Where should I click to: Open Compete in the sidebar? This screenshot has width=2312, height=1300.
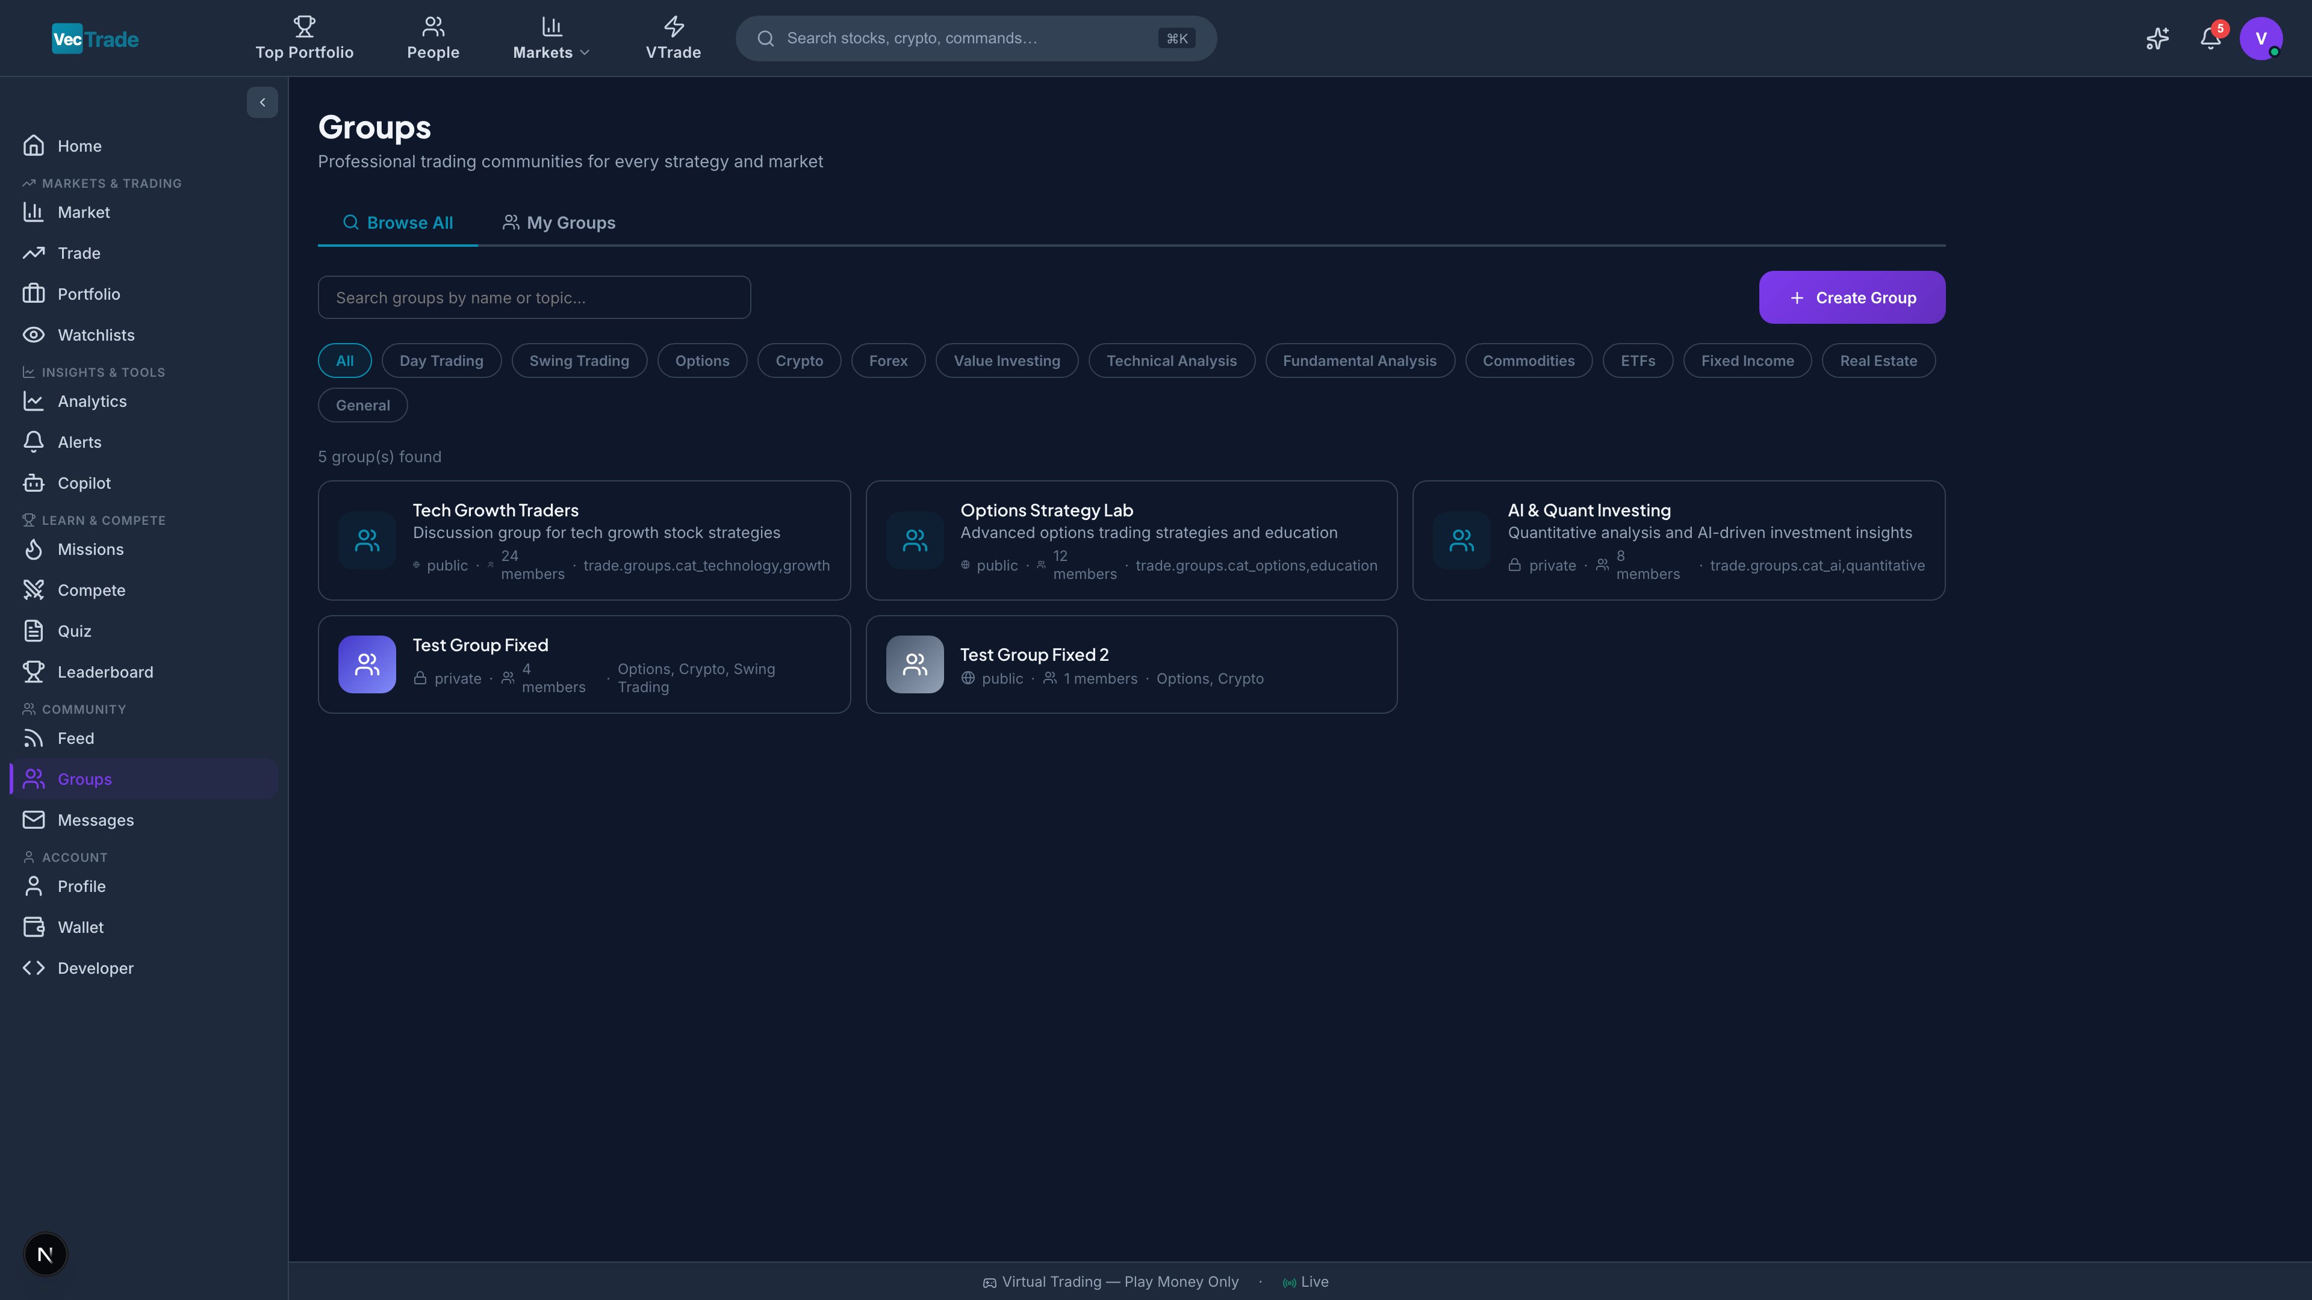click(x=144, y=589)
